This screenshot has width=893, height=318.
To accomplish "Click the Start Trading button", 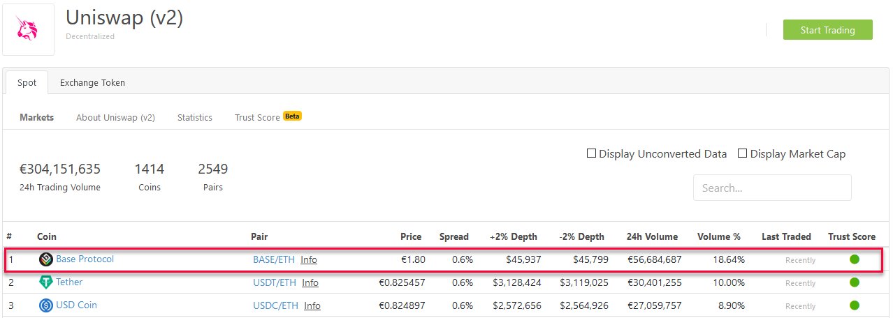I will [x=828, y=30].
